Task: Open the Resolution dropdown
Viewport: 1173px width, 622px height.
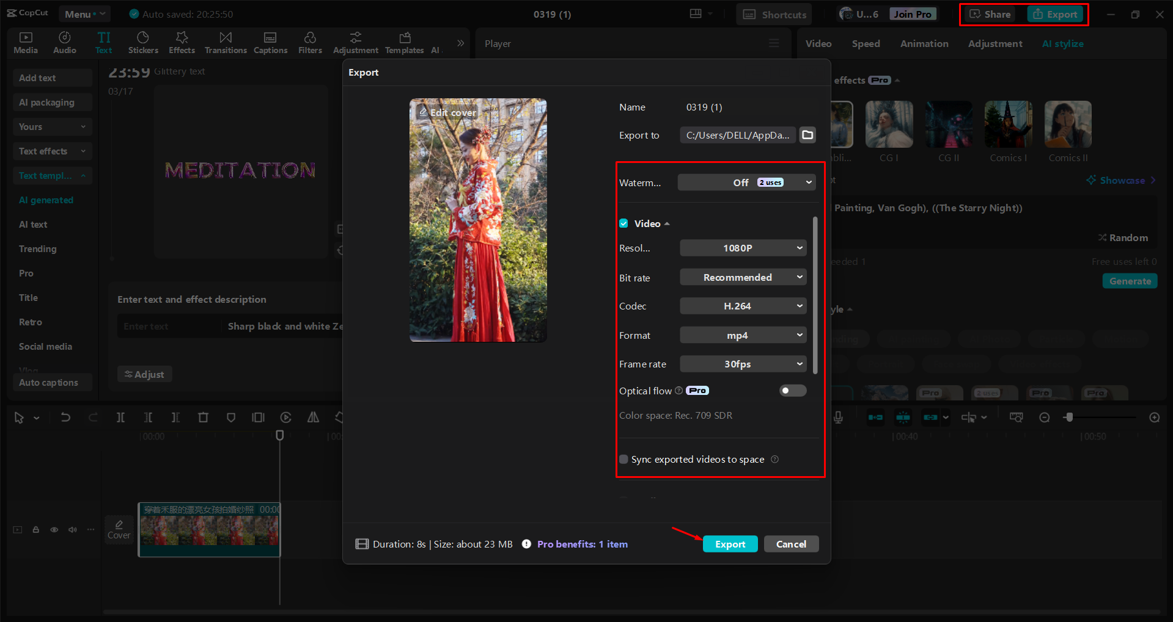Action: coord(742,248)
